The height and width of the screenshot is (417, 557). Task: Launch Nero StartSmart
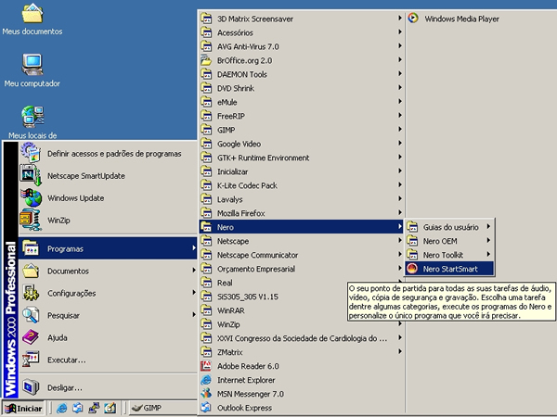click(449, 269)
